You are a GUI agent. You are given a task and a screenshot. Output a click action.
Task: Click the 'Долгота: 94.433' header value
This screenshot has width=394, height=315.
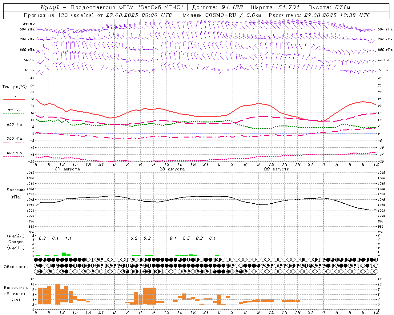coord(217,7)
